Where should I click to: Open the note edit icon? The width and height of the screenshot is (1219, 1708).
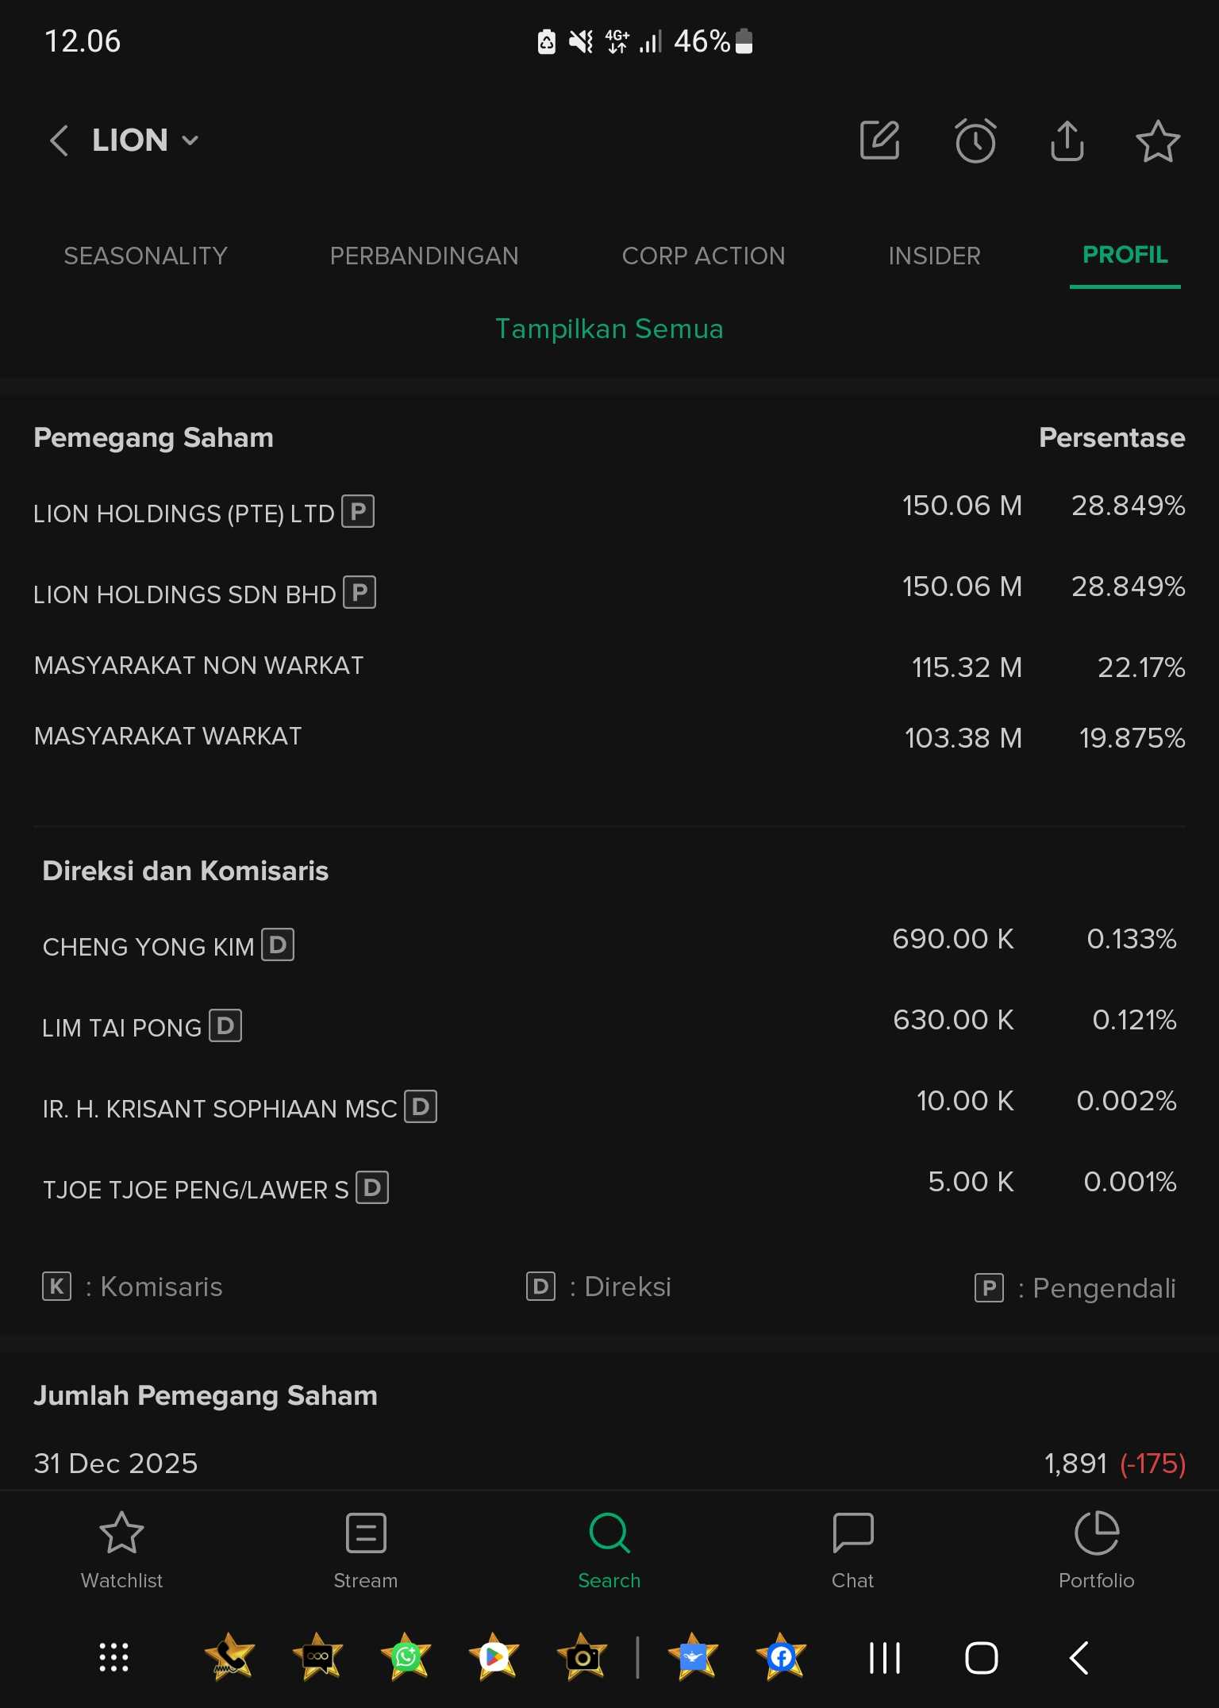coord(879,140)
